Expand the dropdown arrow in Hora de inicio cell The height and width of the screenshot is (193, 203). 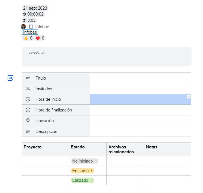[189, 97]
